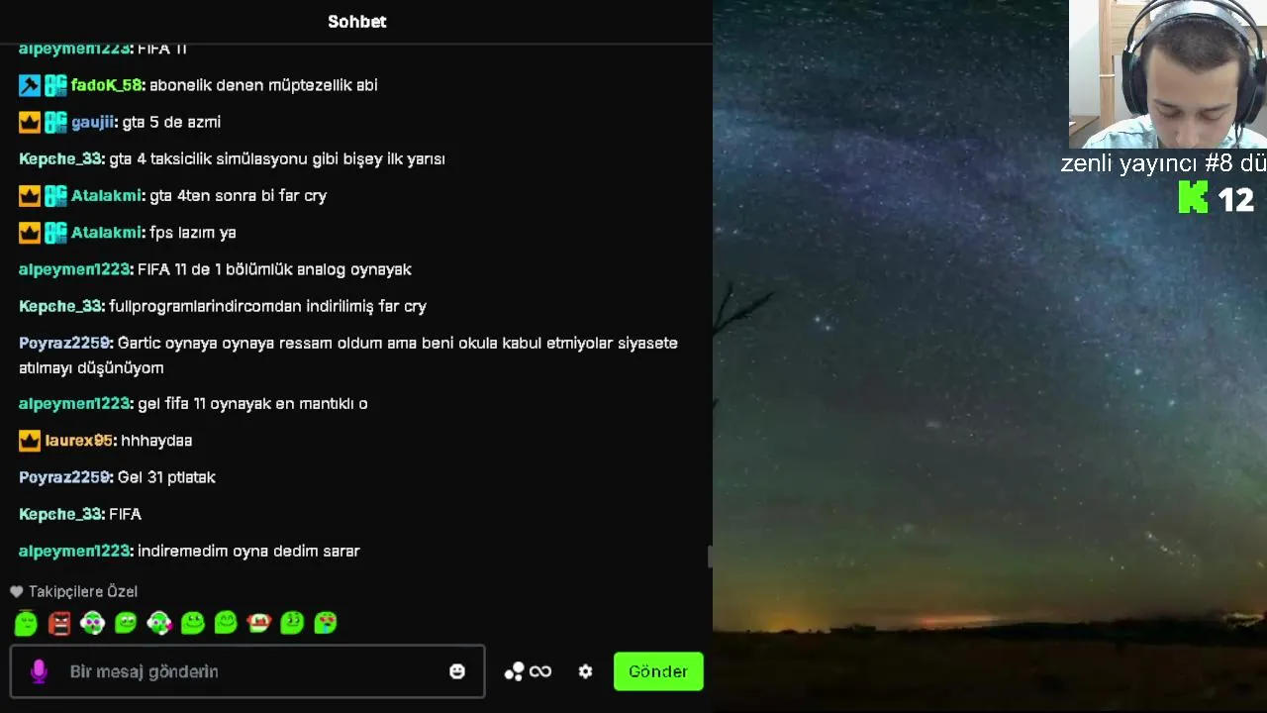
Task: Open chat settings gear icon
Action: point(585,671)
